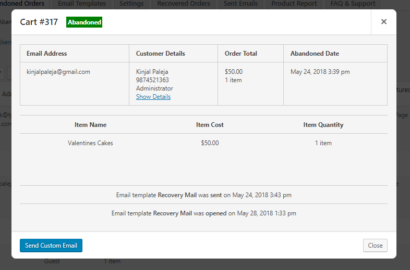Click the green Abandoned status badge
Image resolution: width=410 pixels, height=270 pixels.
point(84,22)
